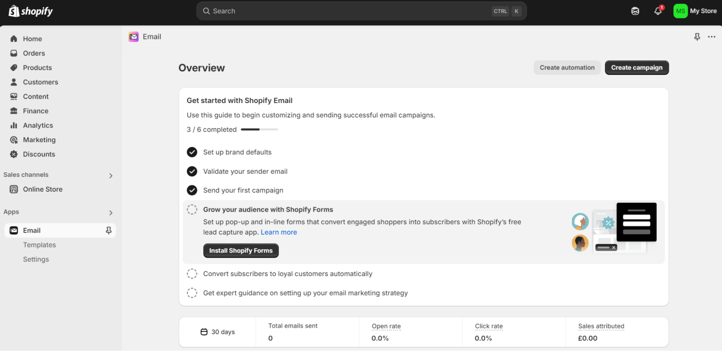
Task: Click the Create campaign button
Action: coord(637,67)
